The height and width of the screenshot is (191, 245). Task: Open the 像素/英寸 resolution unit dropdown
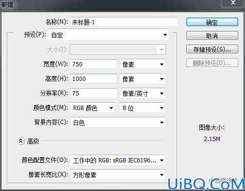click(x=143, y=93)
